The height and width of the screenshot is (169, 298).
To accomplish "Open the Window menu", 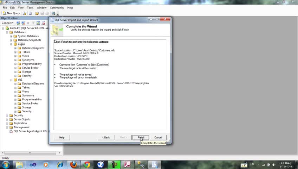I will [x=41, y=8].
